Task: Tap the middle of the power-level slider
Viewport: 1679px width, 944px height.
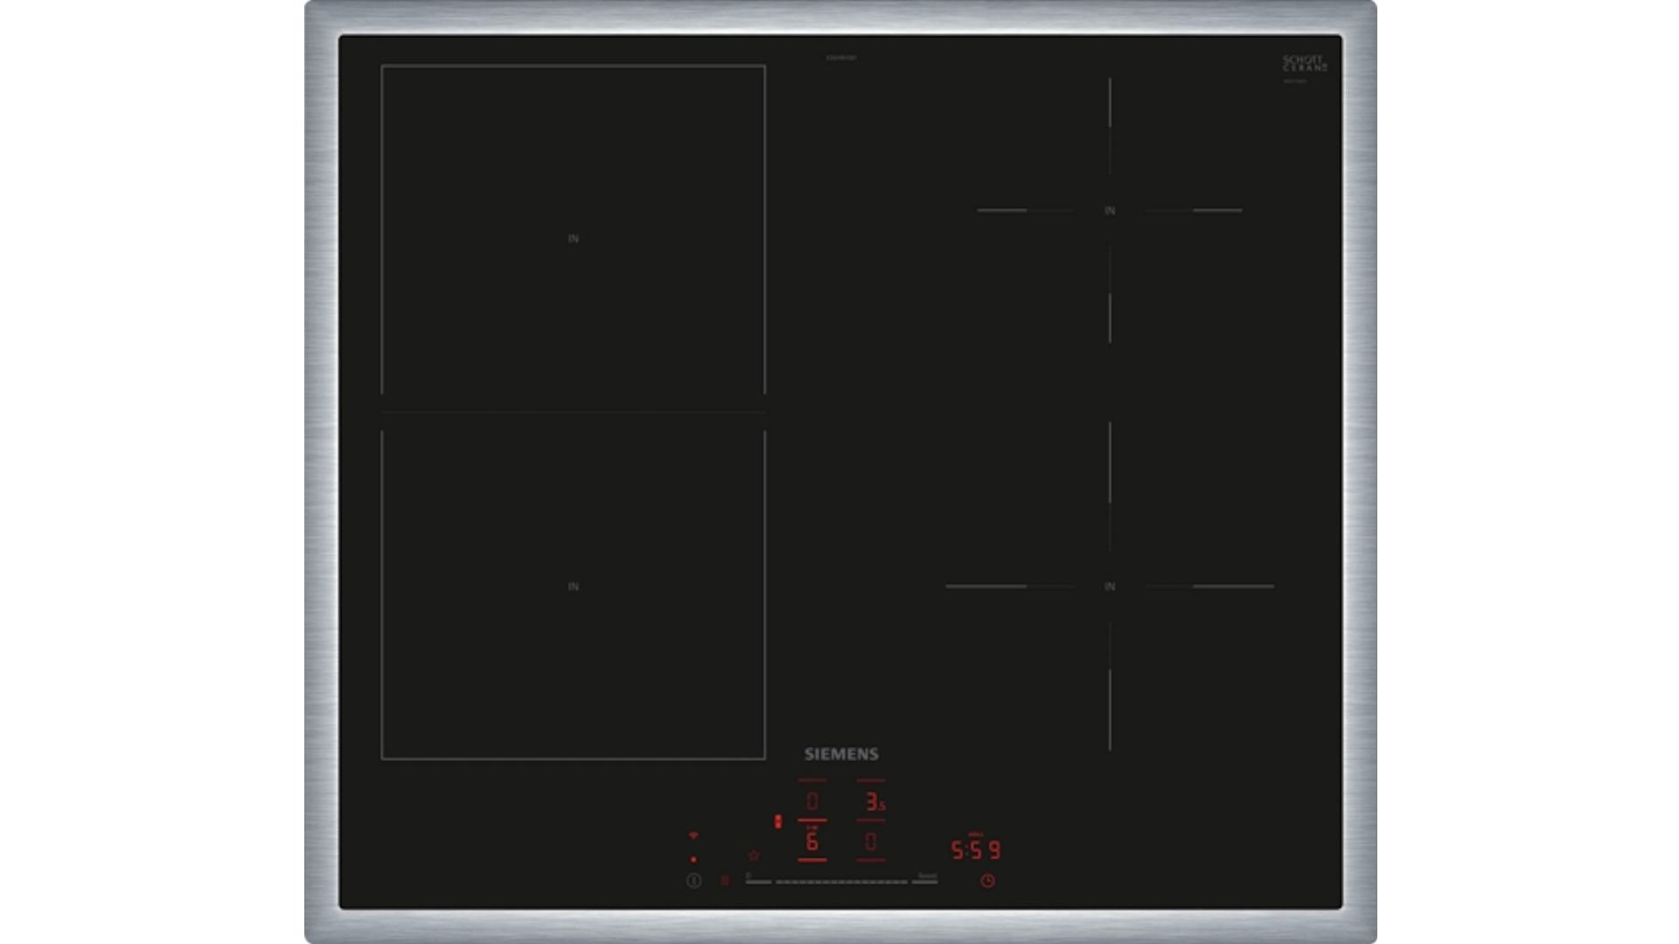Action: 841,882
